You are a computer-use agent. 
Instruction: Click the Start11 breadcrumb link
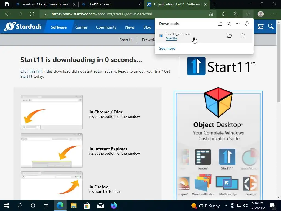point(126,40)
